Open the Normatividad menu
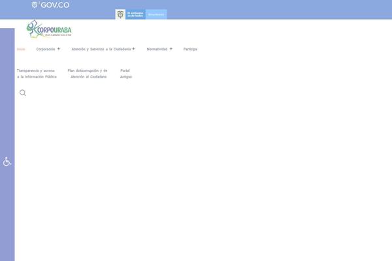The image size is (392, 261). 157,49
